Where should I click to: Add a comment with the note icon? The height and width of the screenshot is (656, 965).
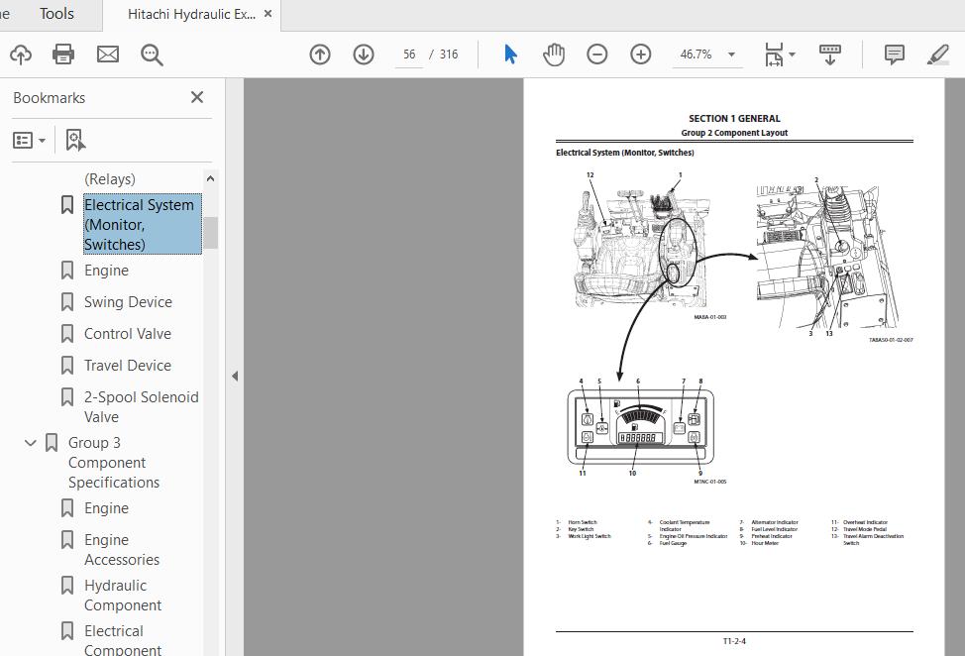click(894, 55)
